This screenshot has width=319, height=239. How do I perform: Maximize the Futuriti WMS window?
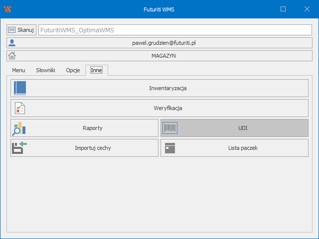(x=283, y=9)
